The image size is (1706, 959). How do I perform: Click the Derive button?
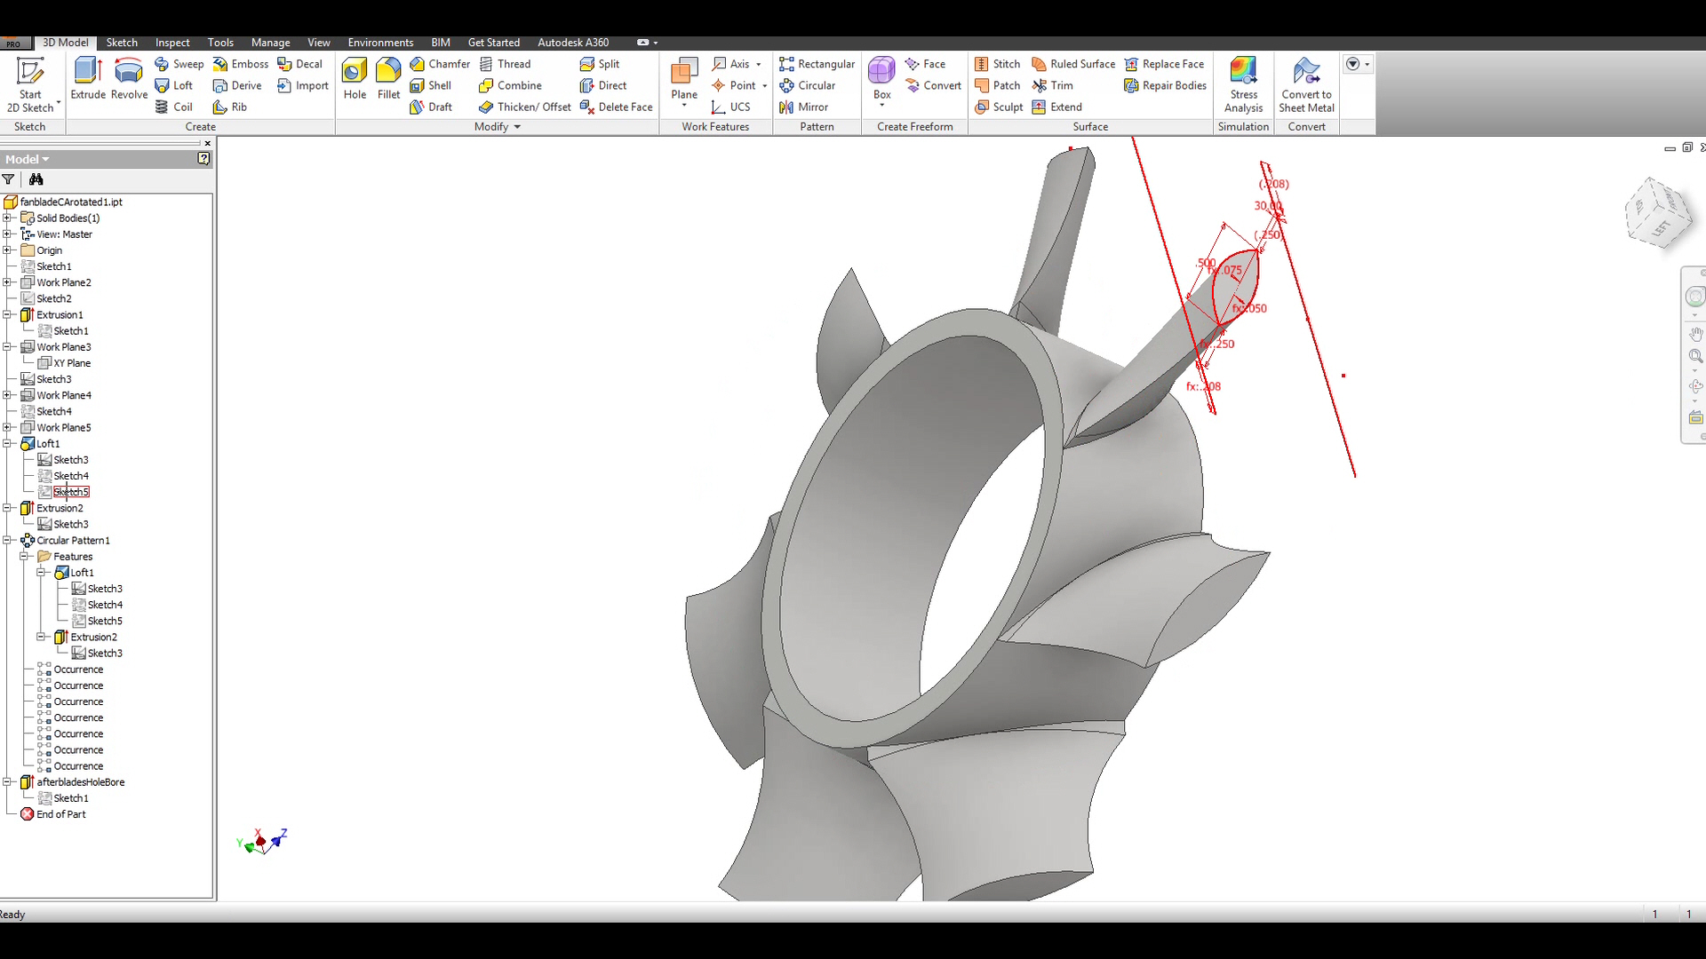point(237,85)
